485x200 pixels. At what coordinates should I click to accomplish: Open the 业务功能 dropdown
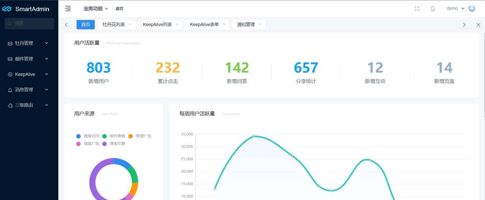pos(96,8)
